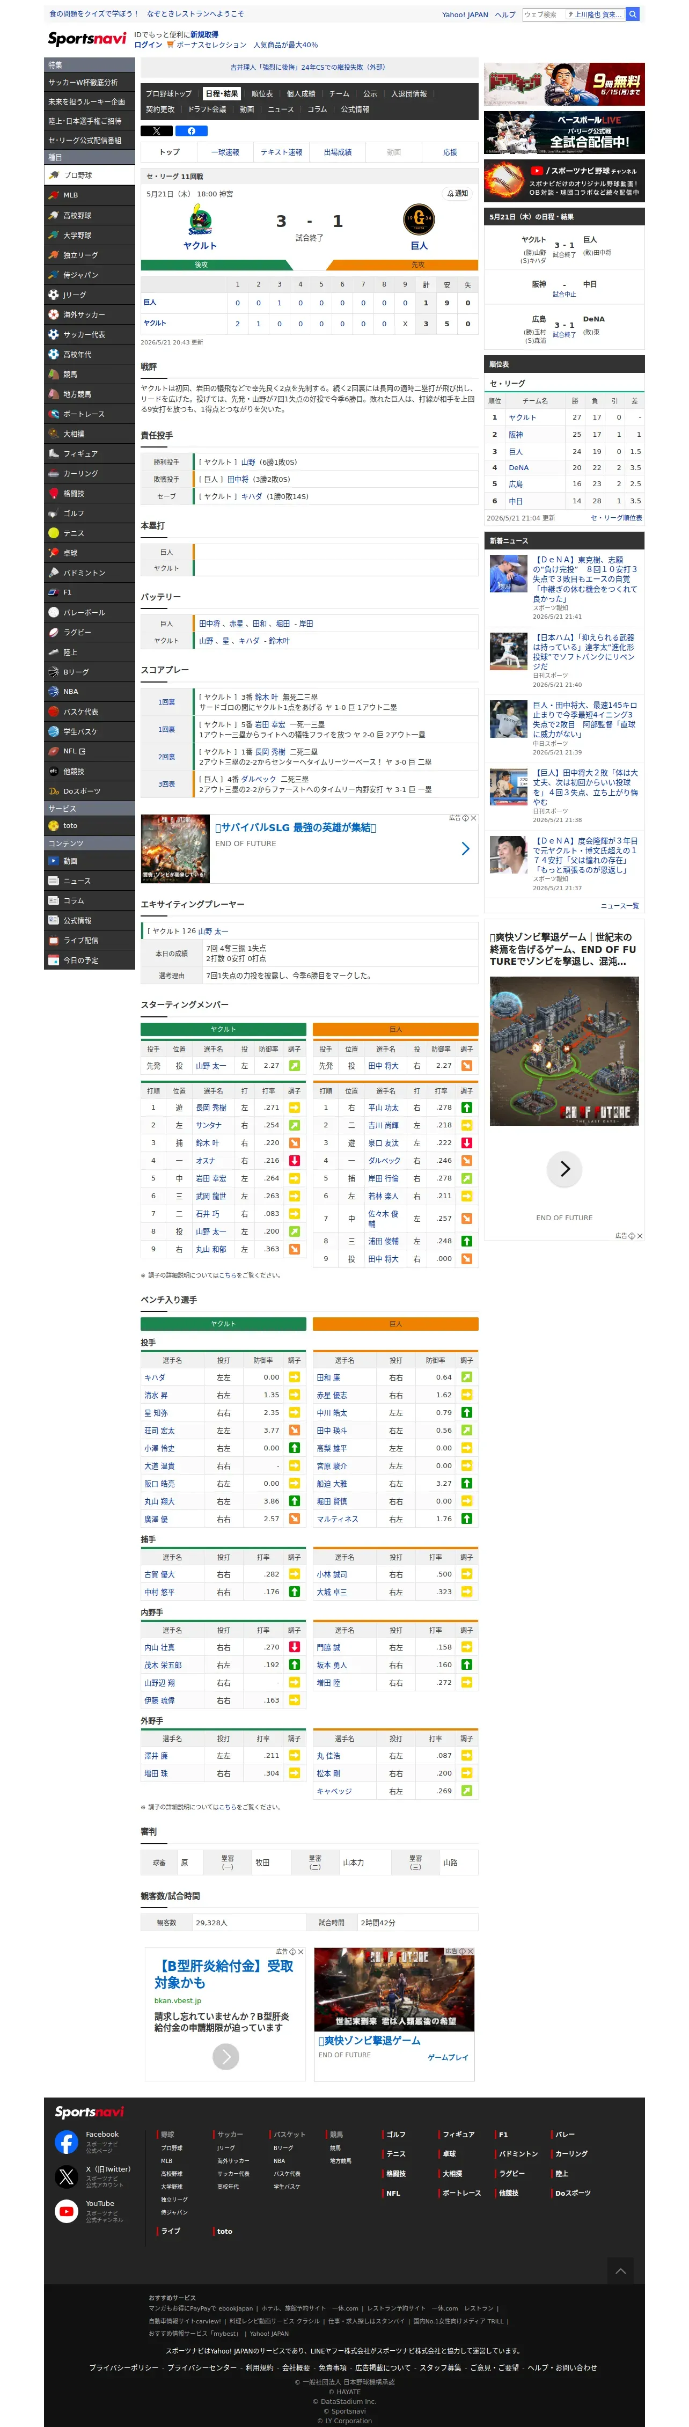Open the 日本ハム news article thumbnail
689x2427 pixels.
click(508, 651)
